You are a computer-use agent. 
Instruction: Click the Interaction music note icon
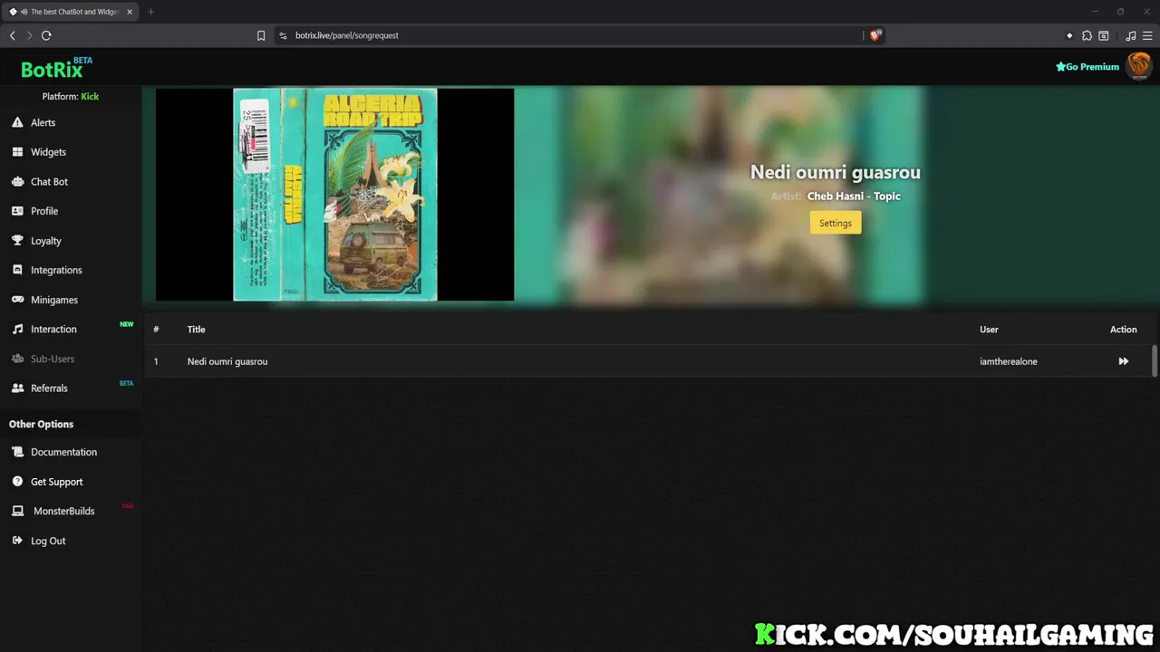point(17,329)
